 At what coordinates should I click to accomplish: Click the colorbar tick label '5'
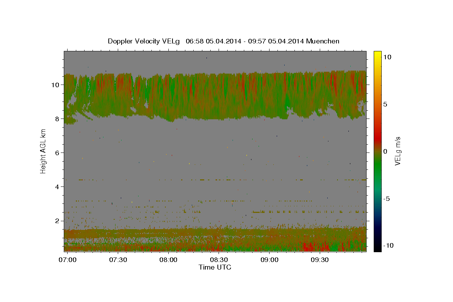click(x=385, y=104)
